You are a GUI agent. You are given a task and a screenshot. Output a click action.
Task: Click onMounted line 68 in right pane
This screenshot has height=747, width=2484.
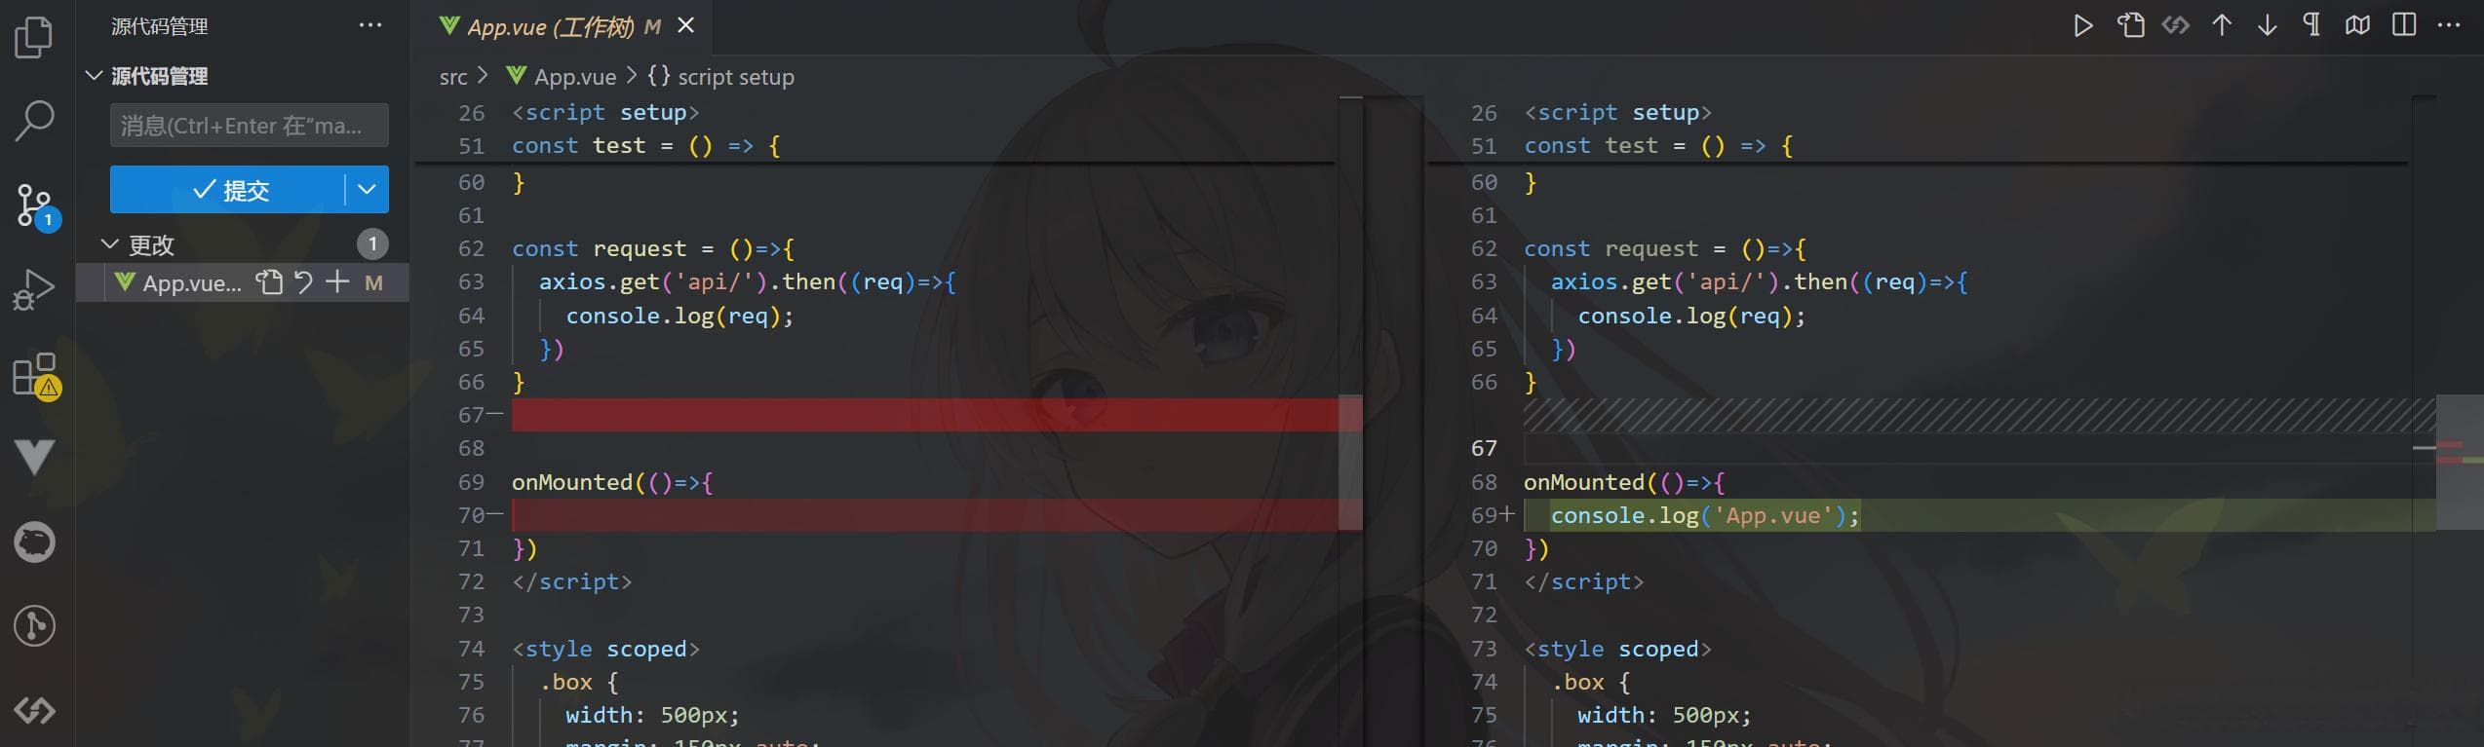tap(1625, 482)
